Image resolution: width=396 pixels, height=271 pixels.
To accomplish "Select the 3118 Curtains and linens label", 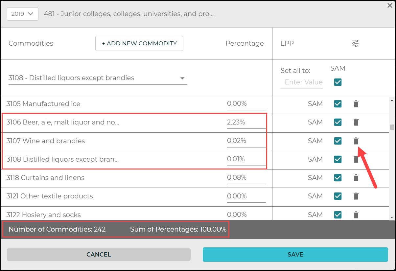I will tap(45, 178).
